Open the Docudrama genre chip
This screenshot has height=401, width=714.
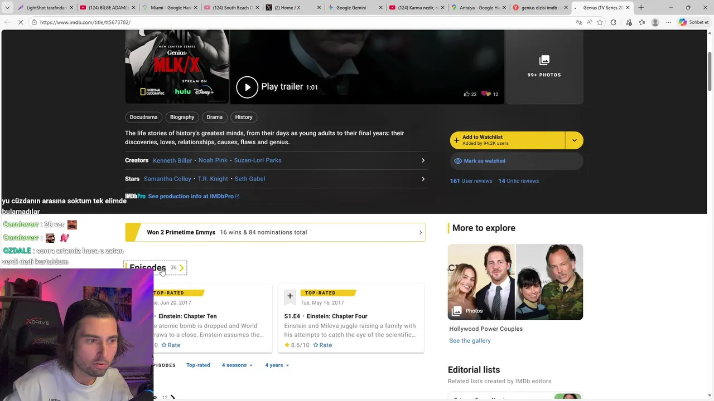(x=143, y=117)
